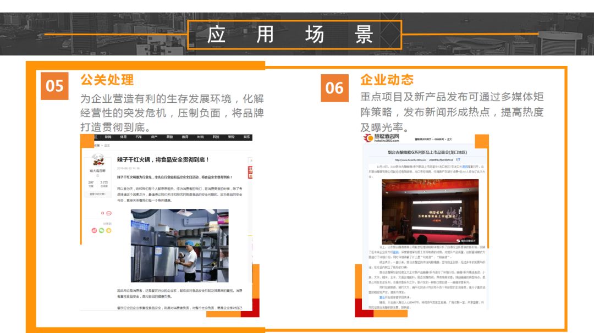The width and height of the screenshot is (594, 333).
Task: Open the 房产 tab in the nav bar
Action: pyautogui.click(x=154, y=137)
